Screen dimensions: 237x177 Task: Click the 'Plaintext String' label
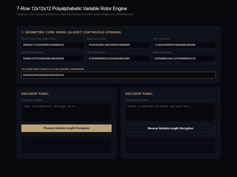pyautogui.click(x=32, y=100)
